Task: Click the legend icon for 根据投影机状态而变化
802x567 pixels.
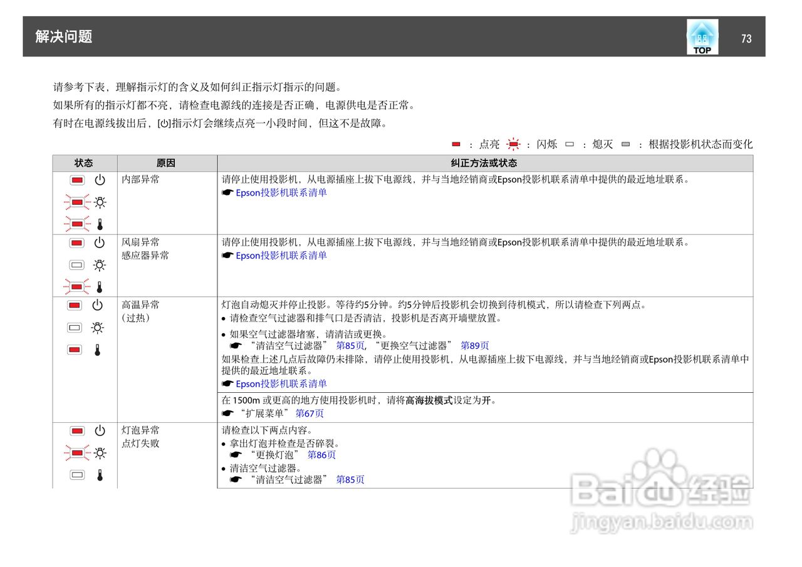Action: click(x=625, y=144)
